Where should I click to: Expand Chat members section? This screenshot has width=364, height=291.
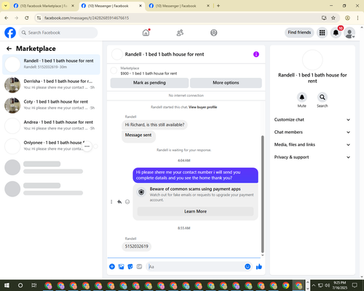(x=312, y=132)
